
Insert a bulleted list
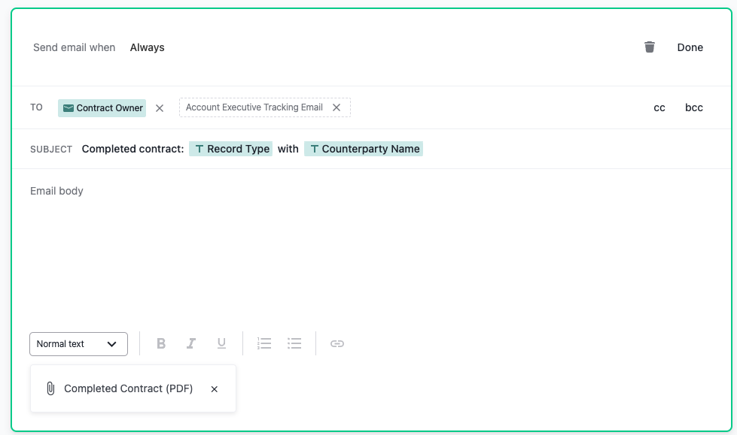294,343
